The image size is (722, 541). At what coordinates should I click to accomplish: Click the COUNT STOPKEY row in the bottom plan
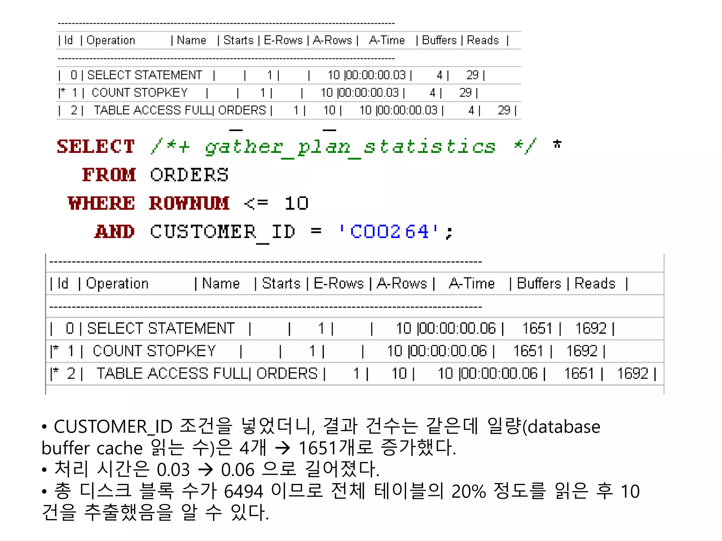pyautogui.click(x=154, y=351)
